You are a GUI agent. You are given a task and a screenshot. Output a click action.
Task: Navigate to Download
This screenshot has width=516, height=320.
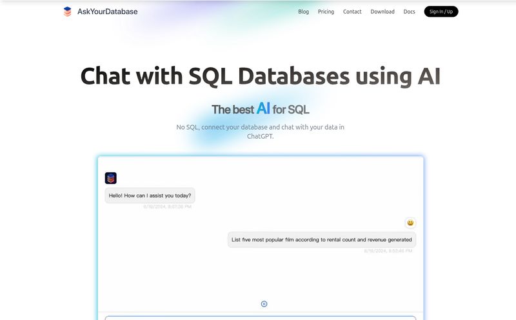[x=382, y=12]
